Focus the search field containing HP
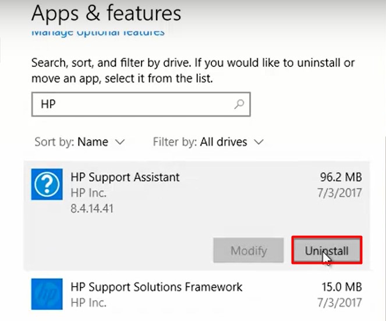The width and height of the screenshot is (386, 321). tap(134, 105)
